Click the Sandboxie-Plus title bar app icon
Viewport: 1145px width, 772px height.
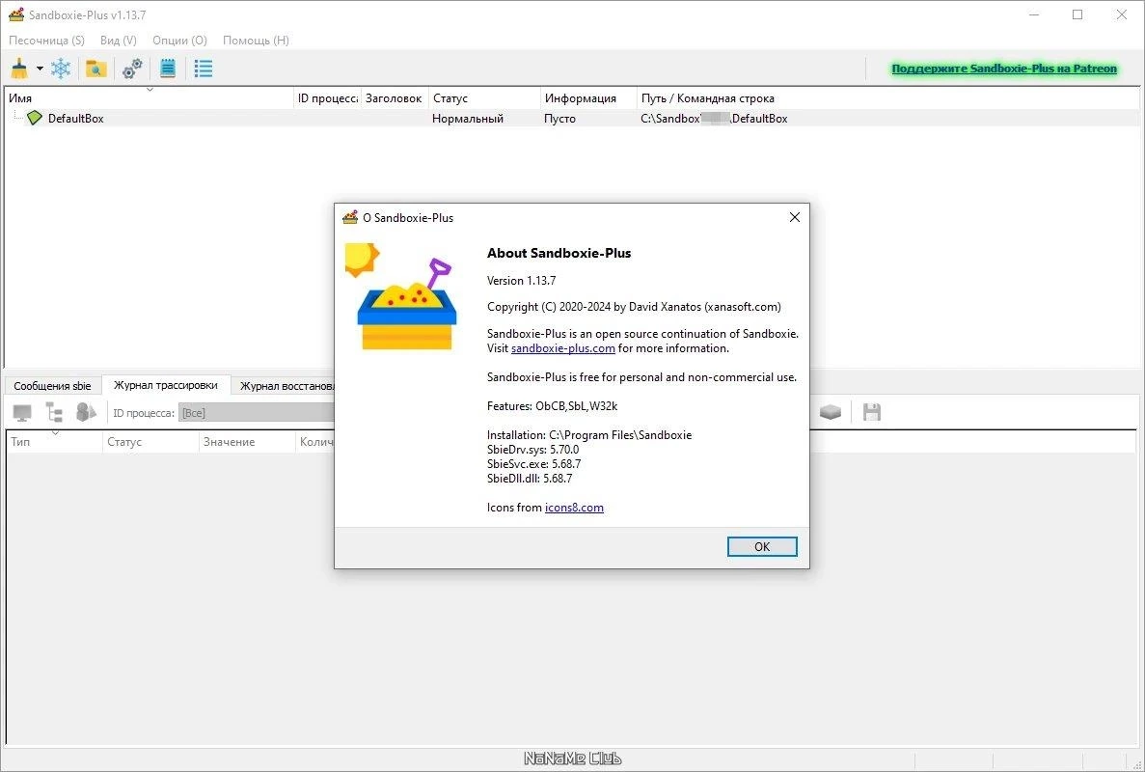16,14
